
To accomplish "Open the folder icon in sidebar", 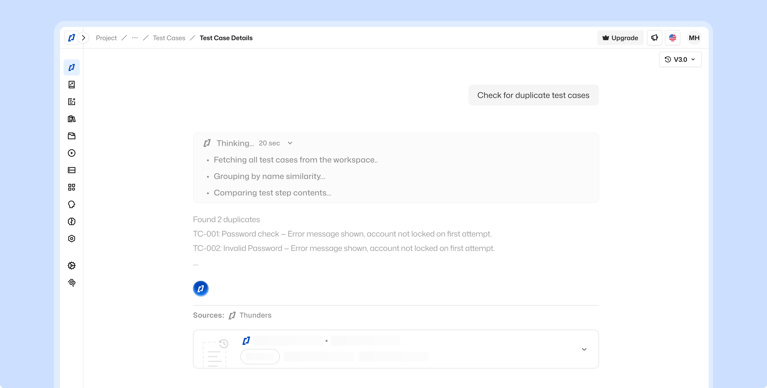I will pyautogui.click(x=72, y=136).
